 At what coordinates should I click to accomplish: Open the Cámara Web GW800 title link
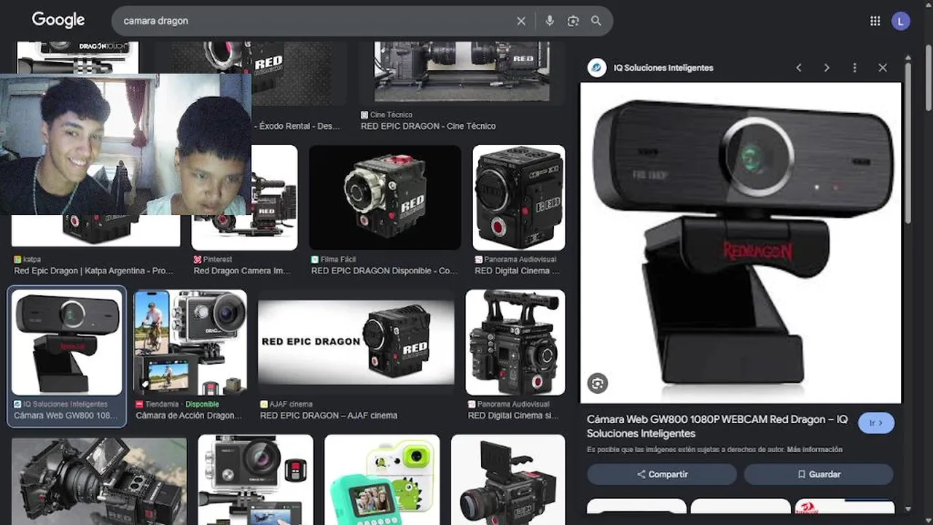(717, 427)
